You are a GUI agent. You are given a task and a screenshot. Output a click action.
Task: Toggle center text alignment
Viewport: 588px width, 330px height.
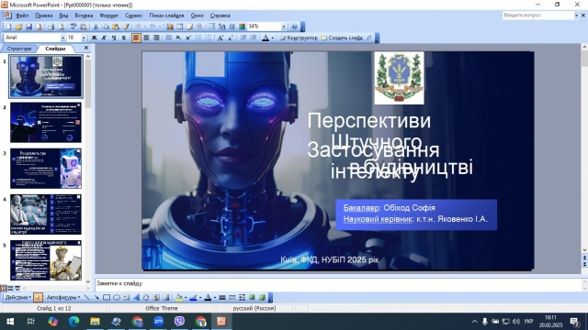pyautogui.click(x=146, y=38)
